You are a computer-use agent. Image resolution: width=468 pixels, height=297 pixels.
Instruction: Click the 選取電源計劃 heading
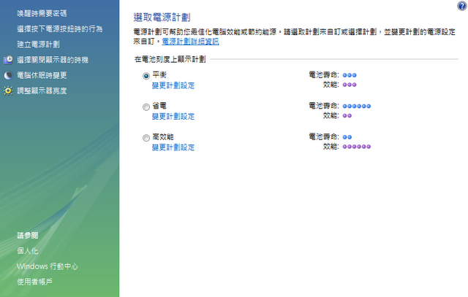click(162, 18)
